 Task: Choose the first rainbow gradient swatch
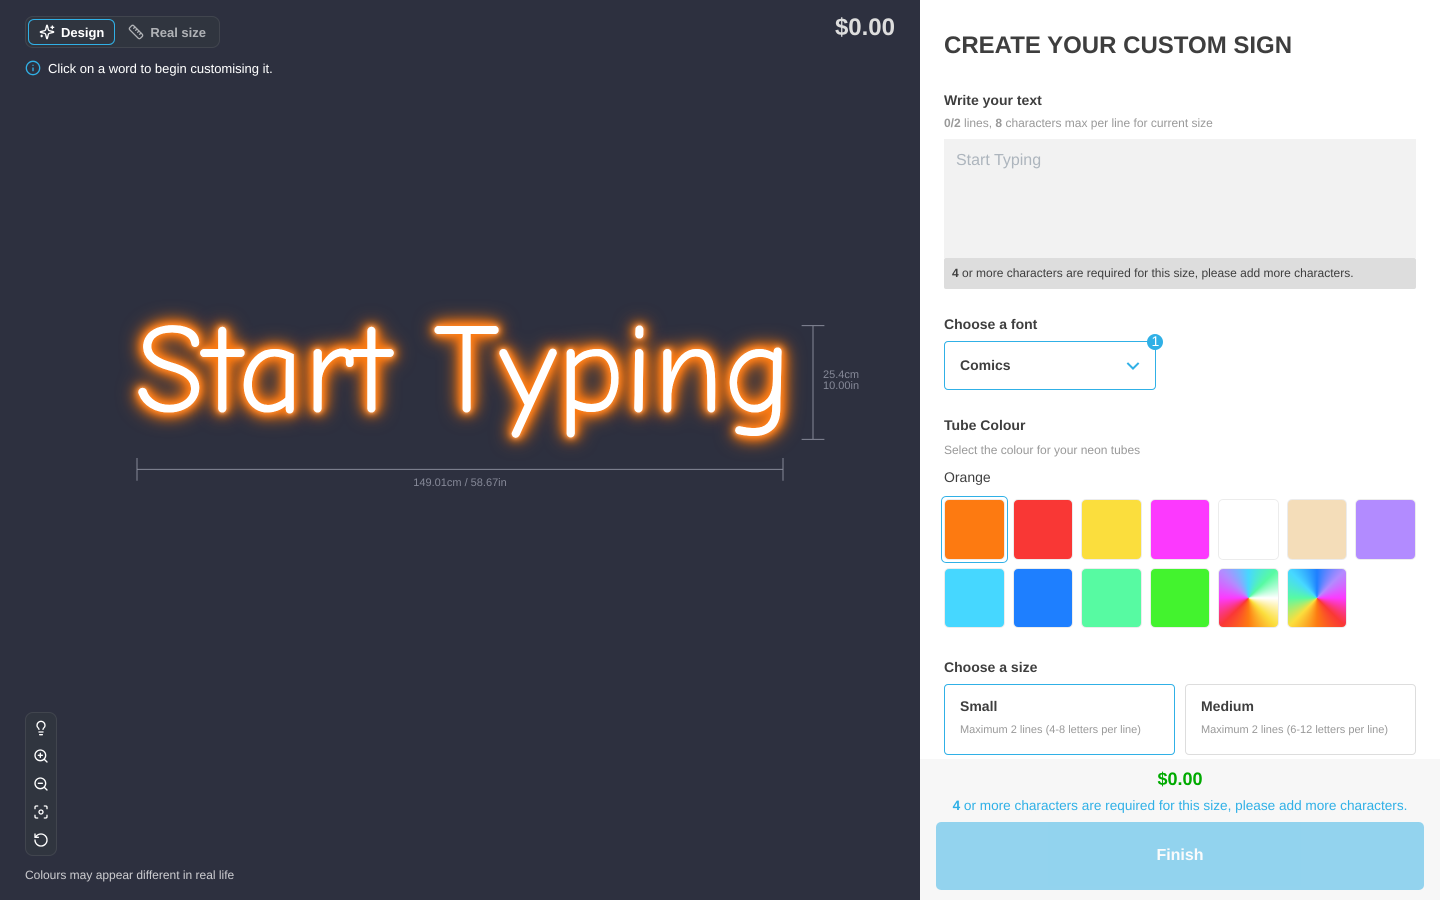[1248, 597]
